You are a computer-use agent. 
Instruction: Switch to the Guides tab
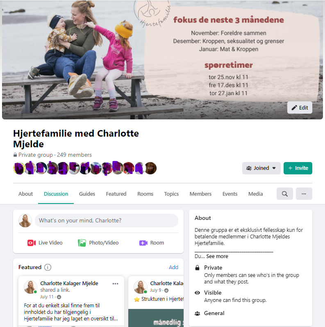tap(87, 194)
